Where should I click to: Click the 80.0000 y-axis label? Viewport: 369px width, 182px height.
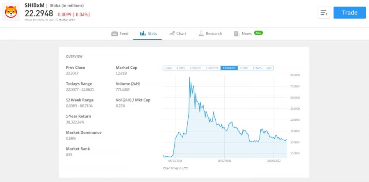pos(294,75)
